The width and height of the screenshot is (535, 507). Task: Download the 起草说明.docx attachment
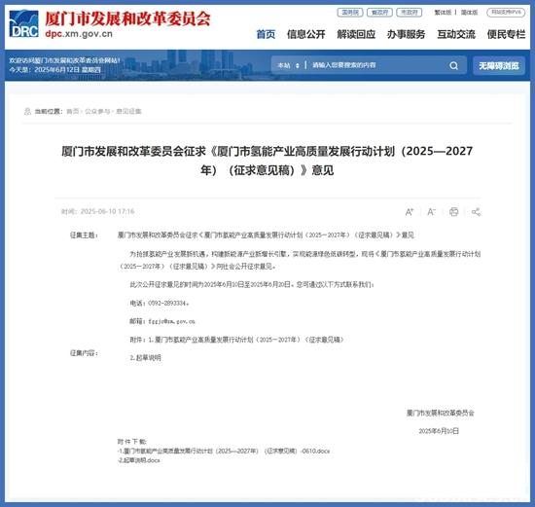click(x=139, y=460)
